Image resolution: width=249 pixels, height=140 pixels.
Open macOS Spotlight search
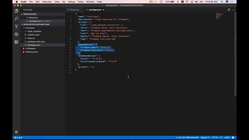[x=222, y=2]
